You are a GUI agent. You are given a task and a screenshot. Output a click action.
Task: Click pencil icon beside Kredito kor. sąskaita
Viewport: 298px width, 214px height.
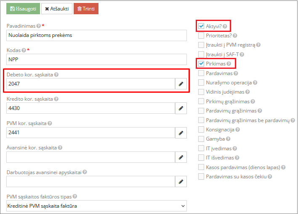(x=181, y=108)
